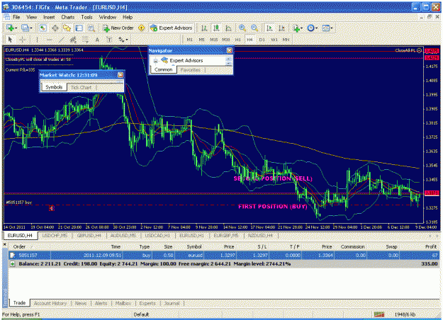Close the Terminal panel with X
Screen dimensions: 443x320
(5, 244)
